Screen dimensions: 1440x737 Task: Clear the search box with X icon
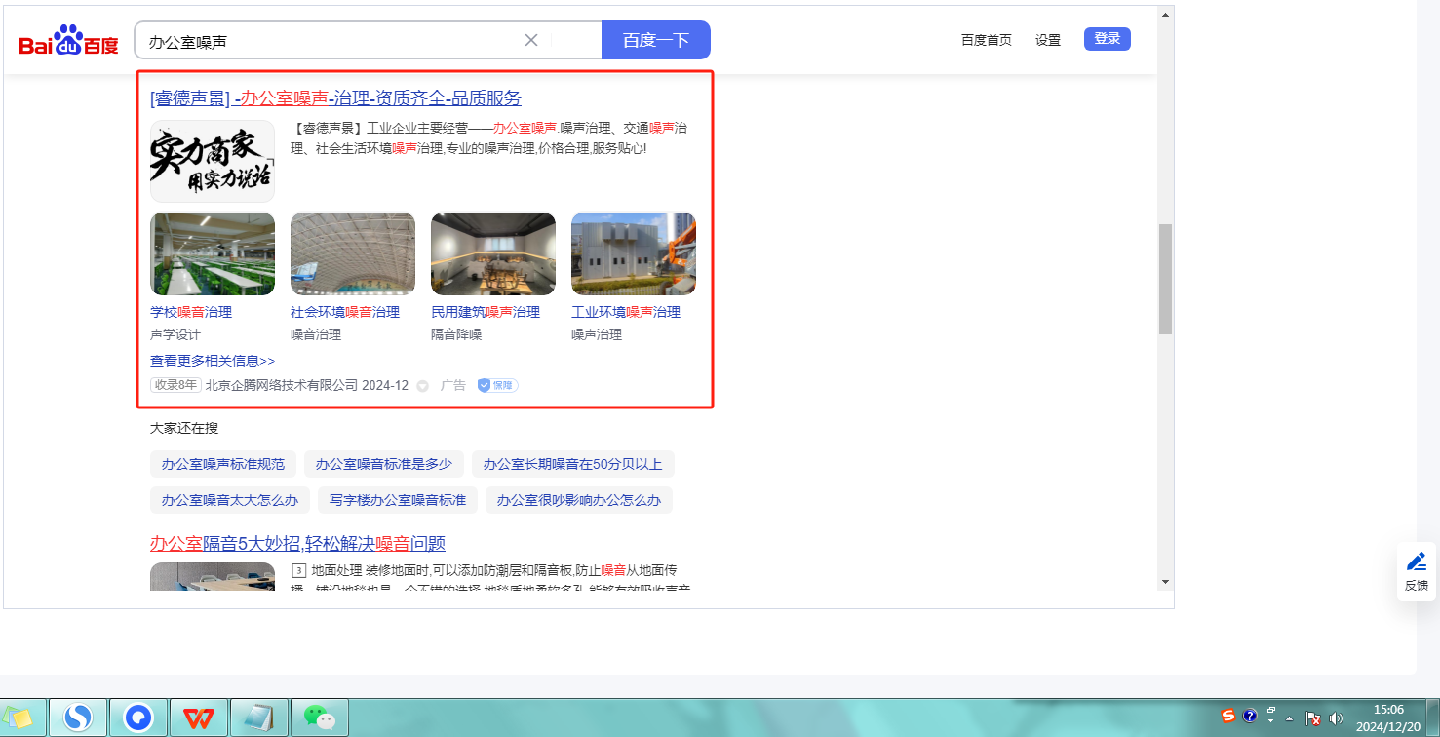pos(531,40)
